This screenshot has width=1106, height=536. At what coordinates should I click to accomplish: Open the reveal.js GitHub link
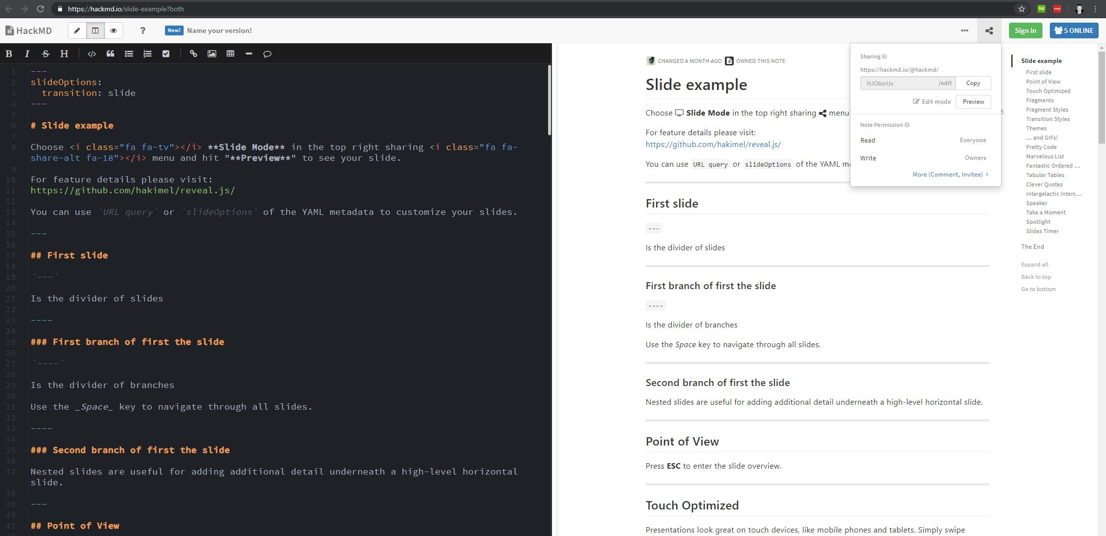coord(713,144)
